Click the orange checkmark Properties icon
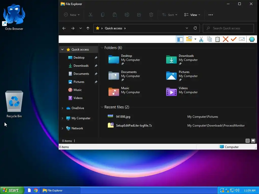The height and width of the screenshot is (194, 259). coord(233,39)
